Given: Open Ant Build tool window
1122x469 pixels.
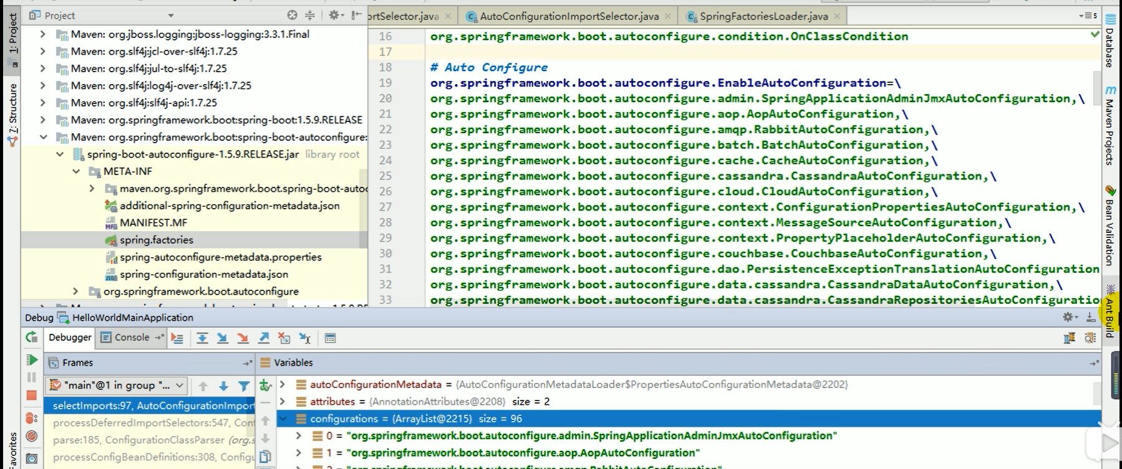Looking at the screenshot, I should tap(1110, 311).
